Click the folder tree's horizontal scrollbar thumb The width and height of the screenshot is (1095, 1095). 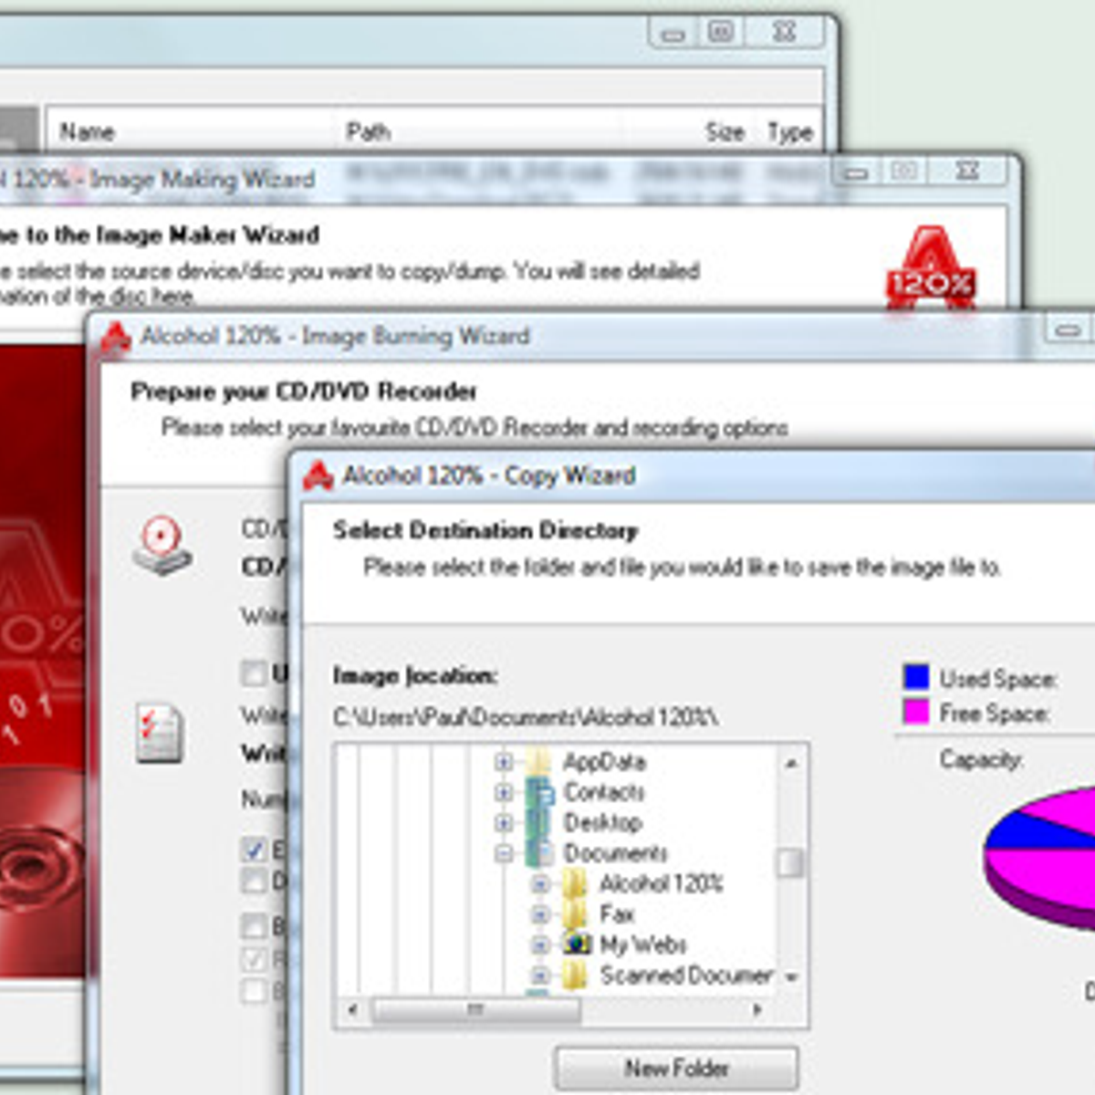click(x=476, y=1010)
